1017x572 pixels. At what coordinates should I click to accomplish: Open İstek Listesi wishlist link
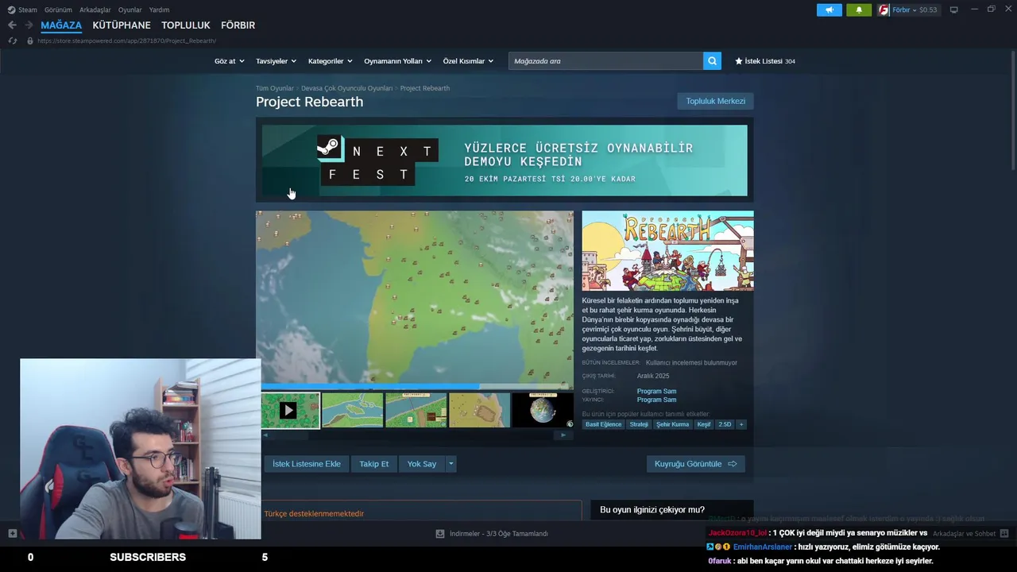(x=765, y=61)
